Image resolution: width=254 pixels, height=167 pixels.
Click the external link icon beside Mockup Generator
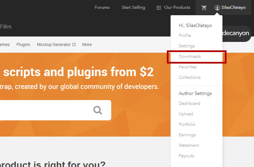click(x=74, y=44)
